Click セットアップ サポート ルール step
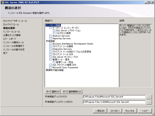Viewport: 155px width, 116px height. [15, 21]
